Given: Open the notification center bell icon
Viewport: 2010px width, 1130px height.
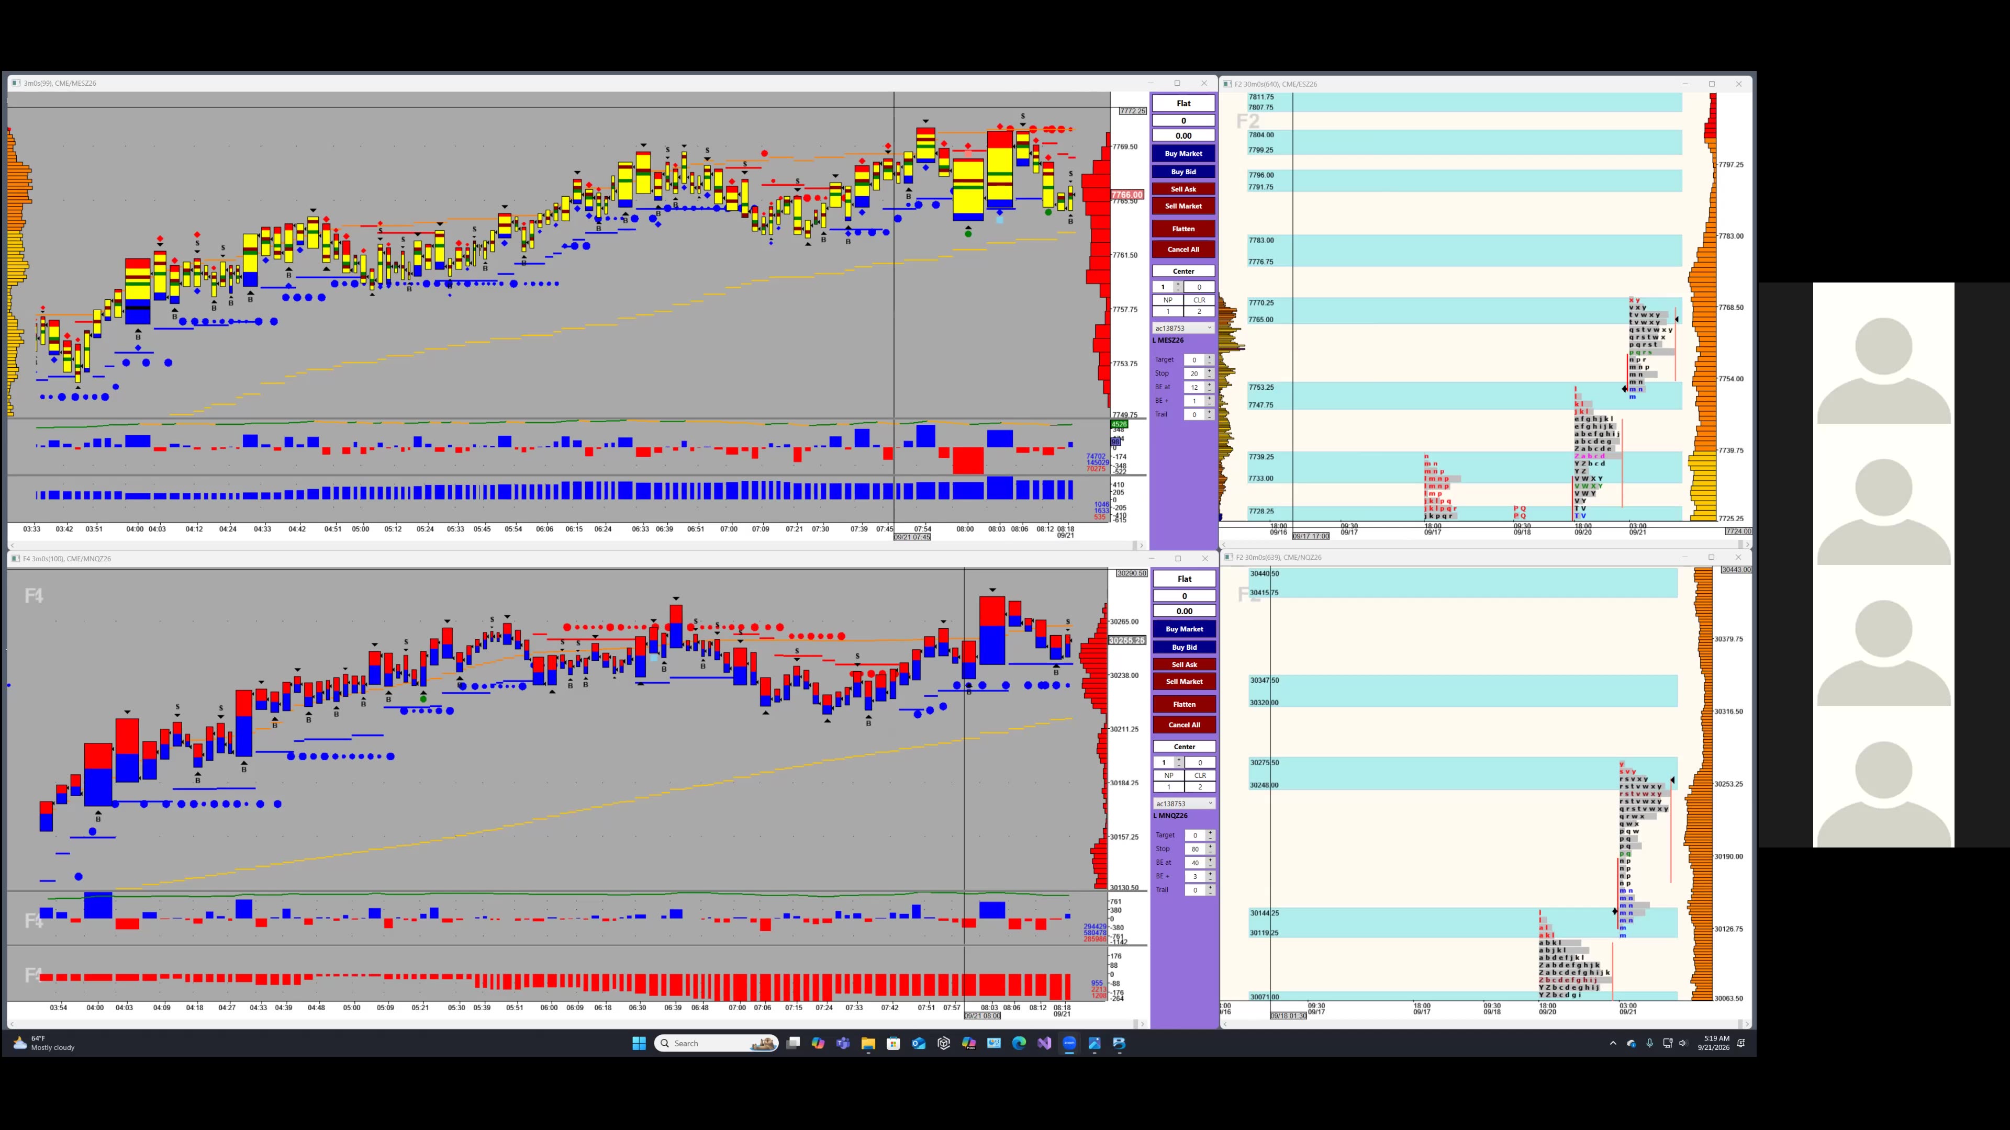Looking at the screenshot, I should click(1741, 1044).
